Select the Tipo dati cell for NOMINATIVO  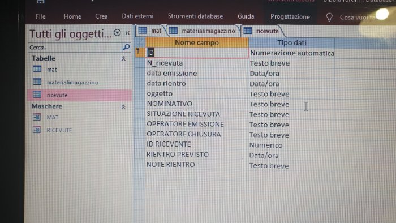[x=291, y=104]
